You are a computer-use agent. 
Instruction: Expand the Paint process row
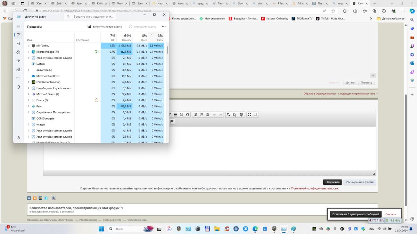point(28,106)
